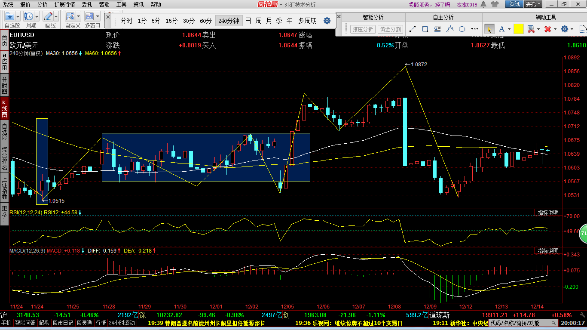Click the red X delete drawings icon
Image resolution: width=587 pixels, height=330 pixels.
click(547, 29)
